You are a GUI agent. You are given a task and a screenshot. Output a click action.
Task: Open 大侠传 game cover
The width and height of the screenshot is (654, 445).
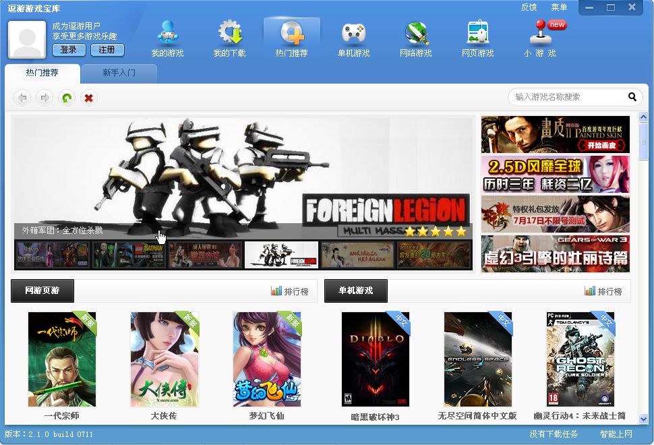pyautogui.click(x=165, y=359)
